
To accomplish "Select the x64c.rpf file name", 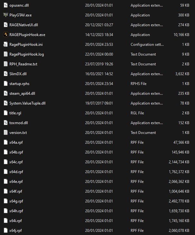I will pyautogui.click(x=16, y=162).
